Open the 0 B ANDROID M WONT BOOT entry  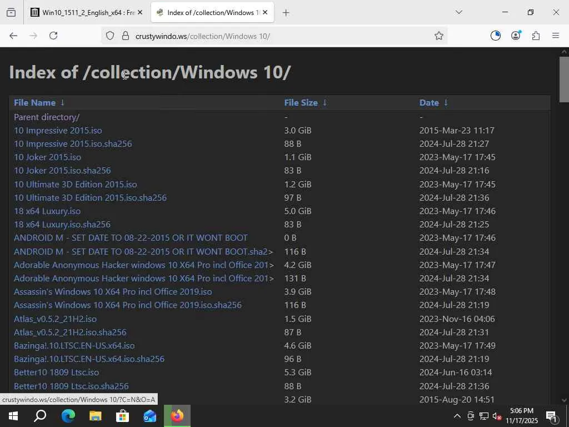point(131,238)
